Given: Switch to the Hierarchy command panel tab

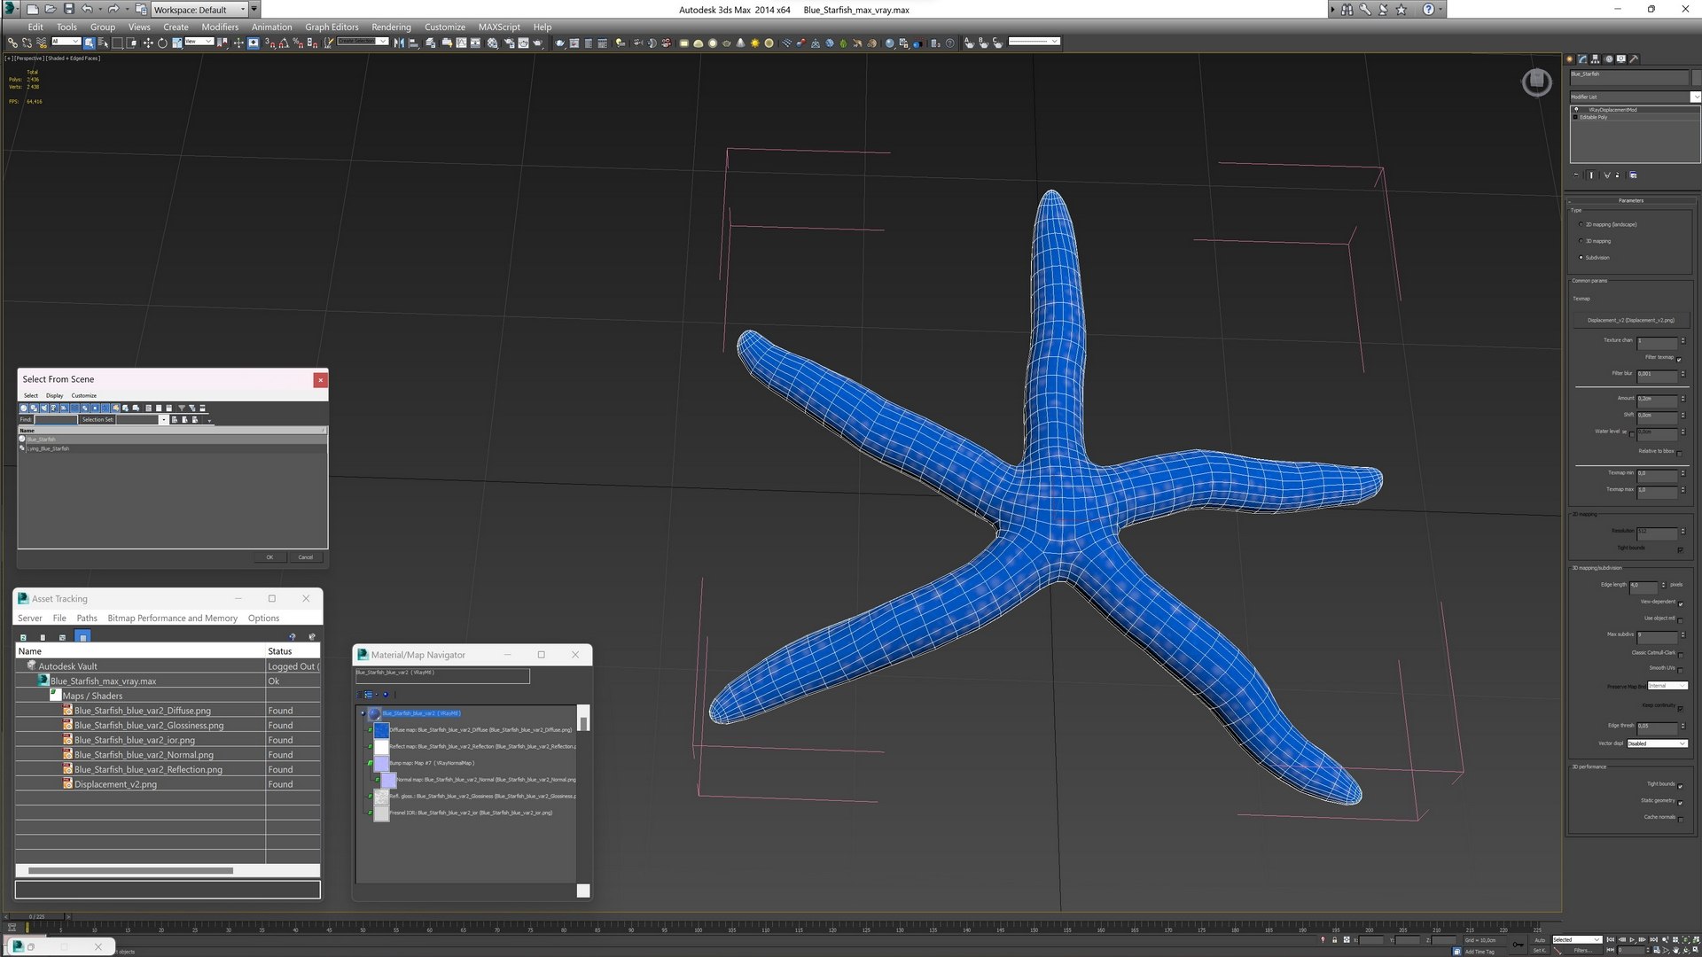Looking at the screenshot, I should click(1596, 59).
